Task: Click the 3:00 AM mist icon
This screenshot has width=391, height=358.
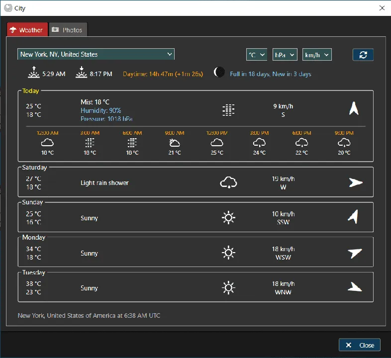Action: point(90,143)
